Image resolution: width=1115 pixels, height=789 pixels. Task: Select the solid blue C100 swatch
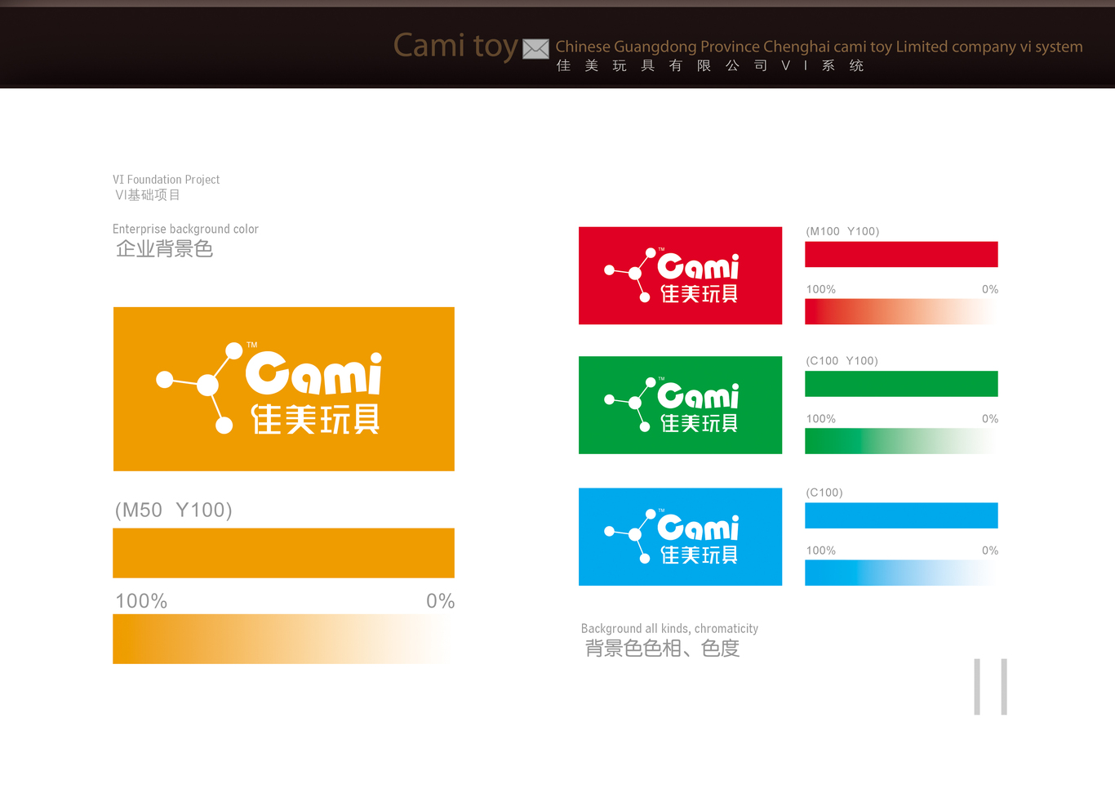pyautogui.click(x=901, y=515)
